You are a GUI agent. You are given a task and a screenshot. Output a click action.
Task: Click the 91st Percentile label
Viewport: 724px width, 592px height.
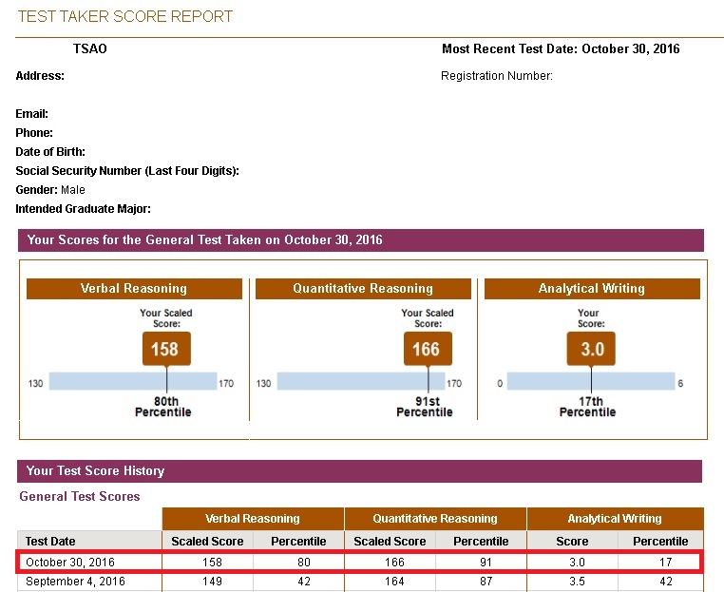pyautogui.click(x=425, y=407)
